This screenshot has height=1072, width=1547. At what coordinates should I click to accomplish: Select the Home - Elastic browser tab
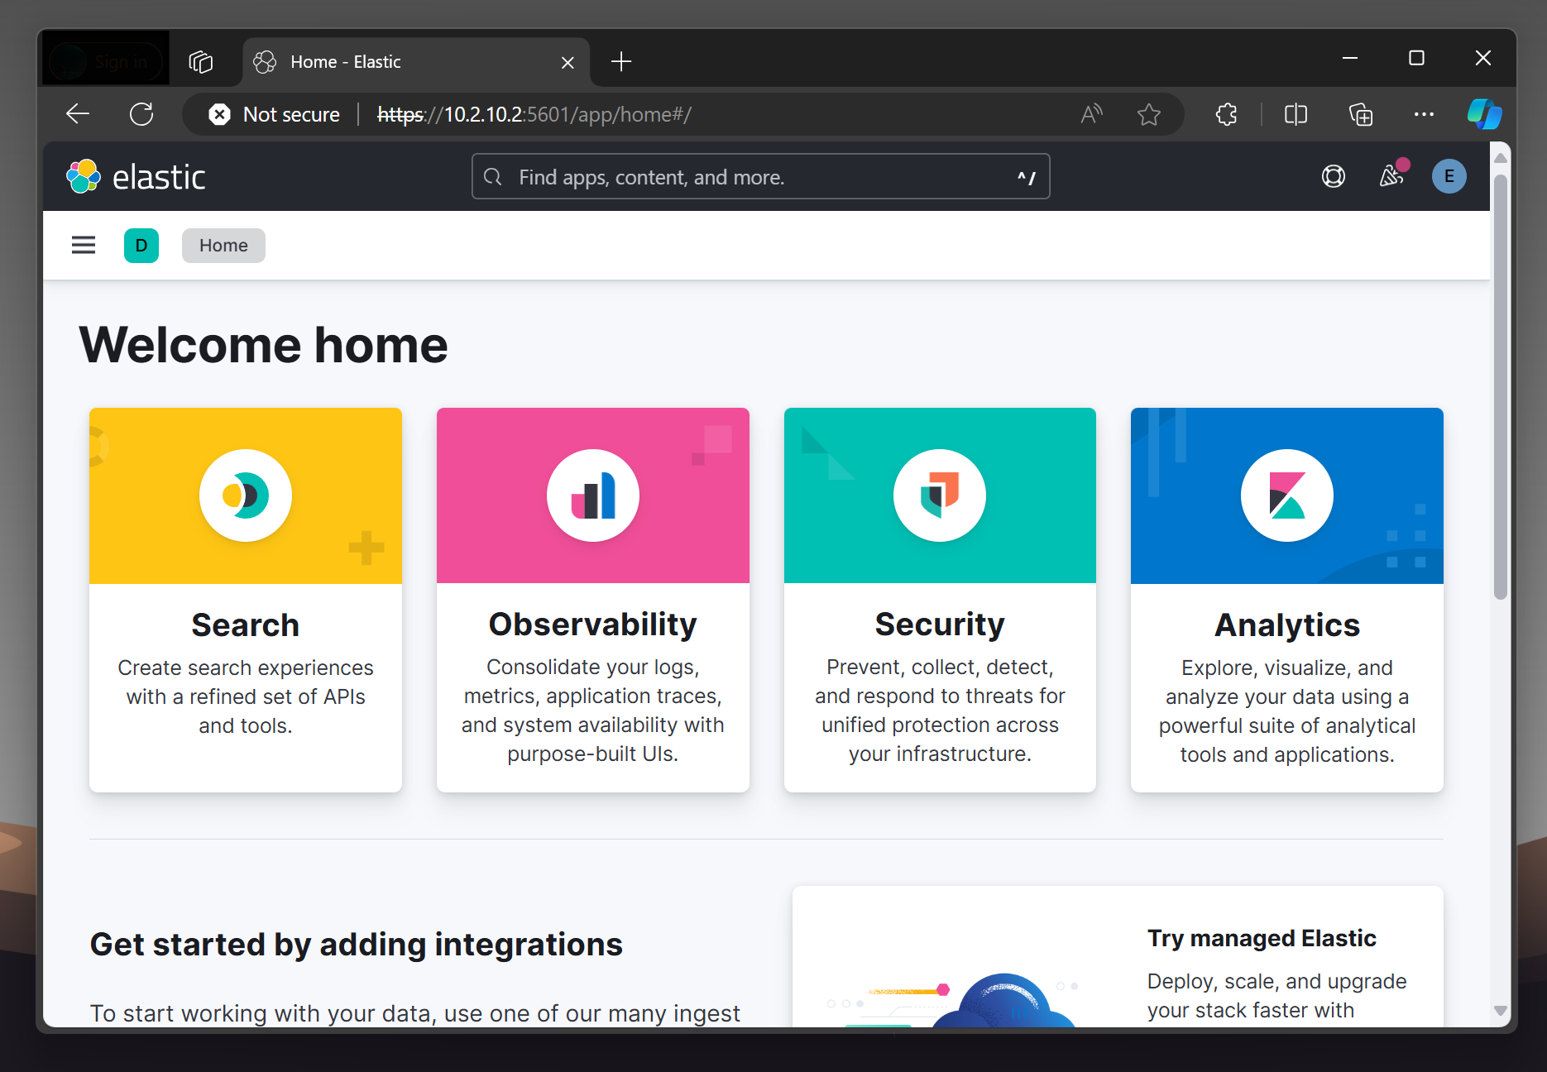[416, 62]
